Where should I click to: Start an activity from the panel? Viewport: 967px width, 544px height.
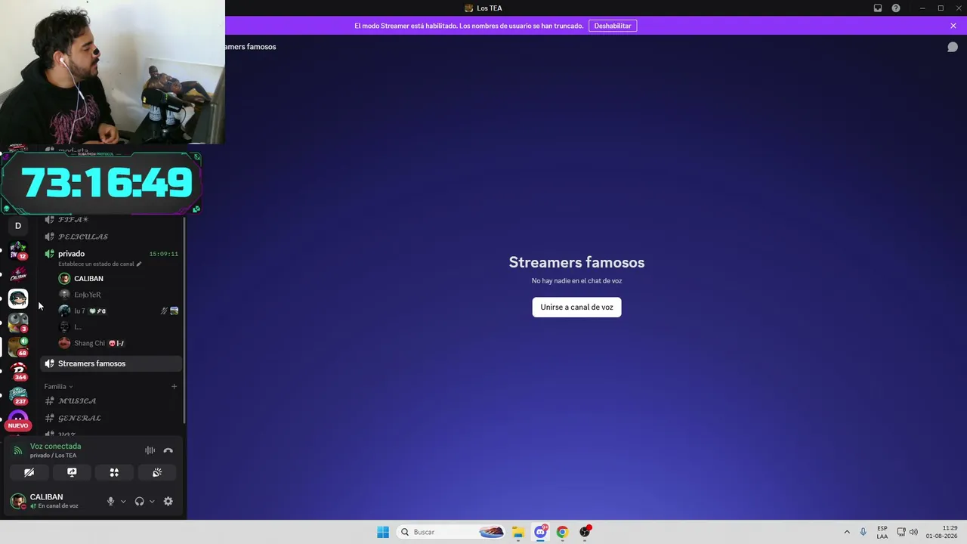[114, 472]
